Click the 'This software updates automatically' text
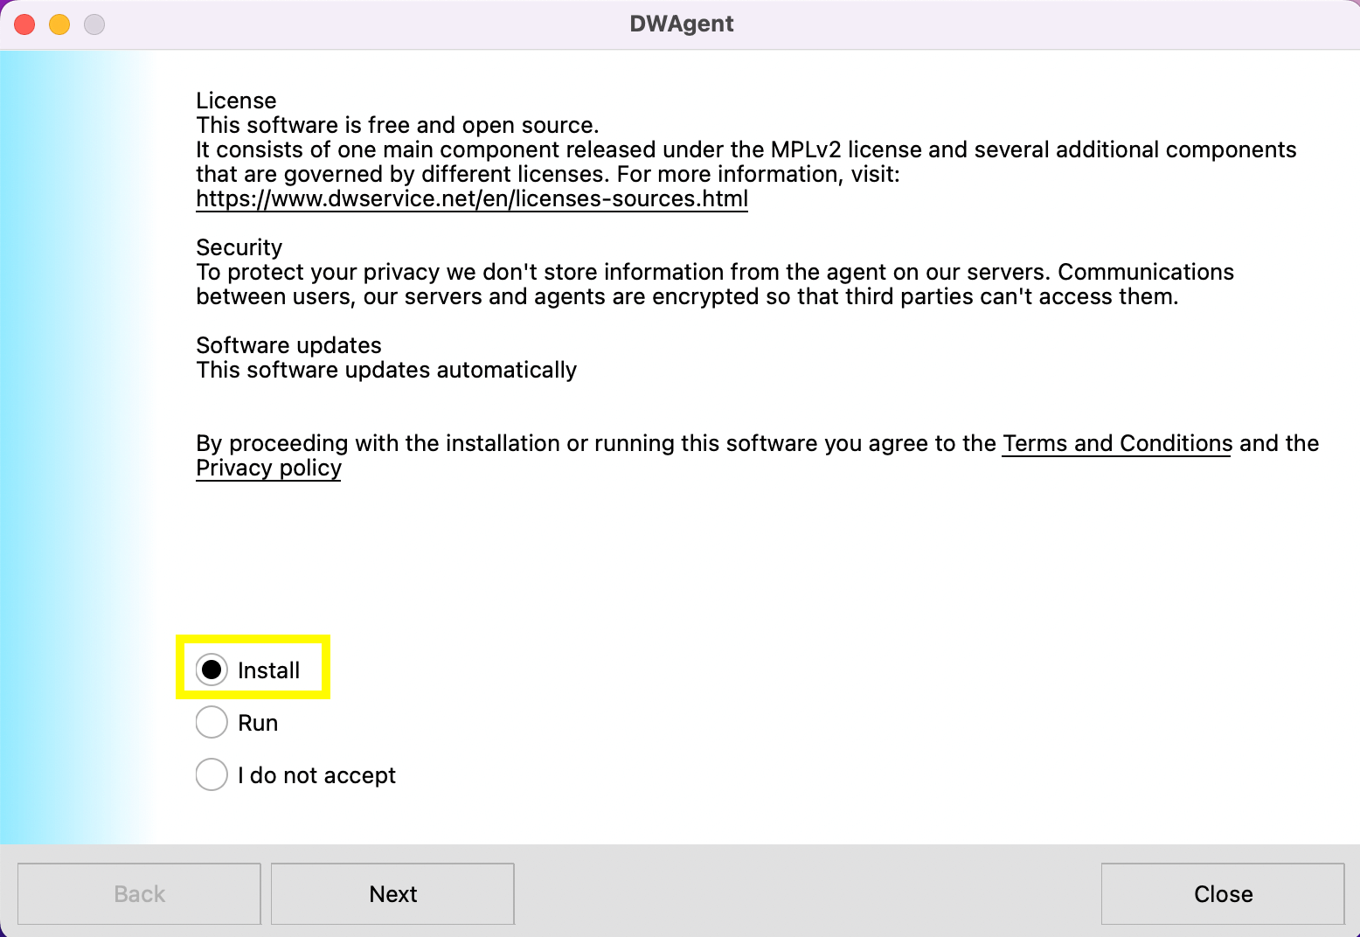 385,371
